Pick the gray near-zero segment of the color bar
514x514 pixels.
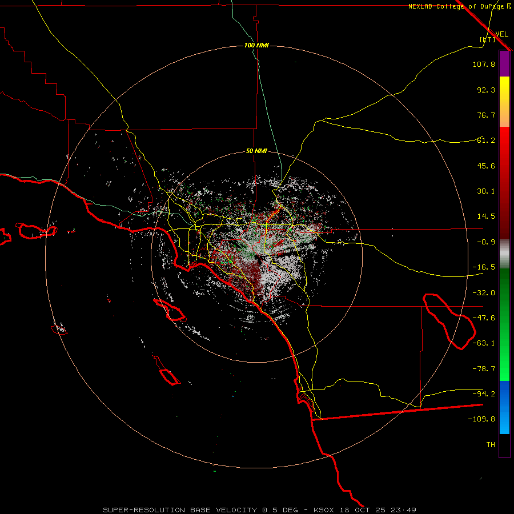tap(504, 254)
